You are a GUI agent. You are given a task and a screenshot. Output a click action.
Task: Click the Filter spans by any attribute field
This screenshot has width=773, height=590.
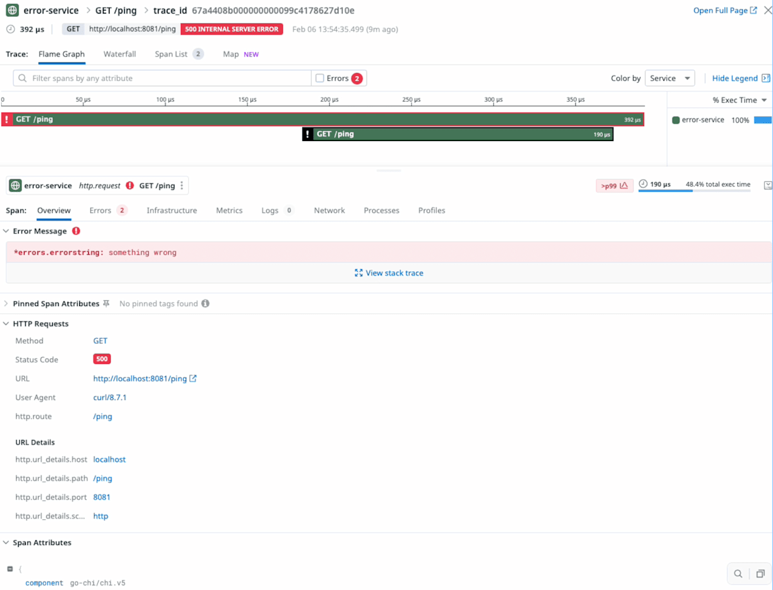tap(162, 79)
